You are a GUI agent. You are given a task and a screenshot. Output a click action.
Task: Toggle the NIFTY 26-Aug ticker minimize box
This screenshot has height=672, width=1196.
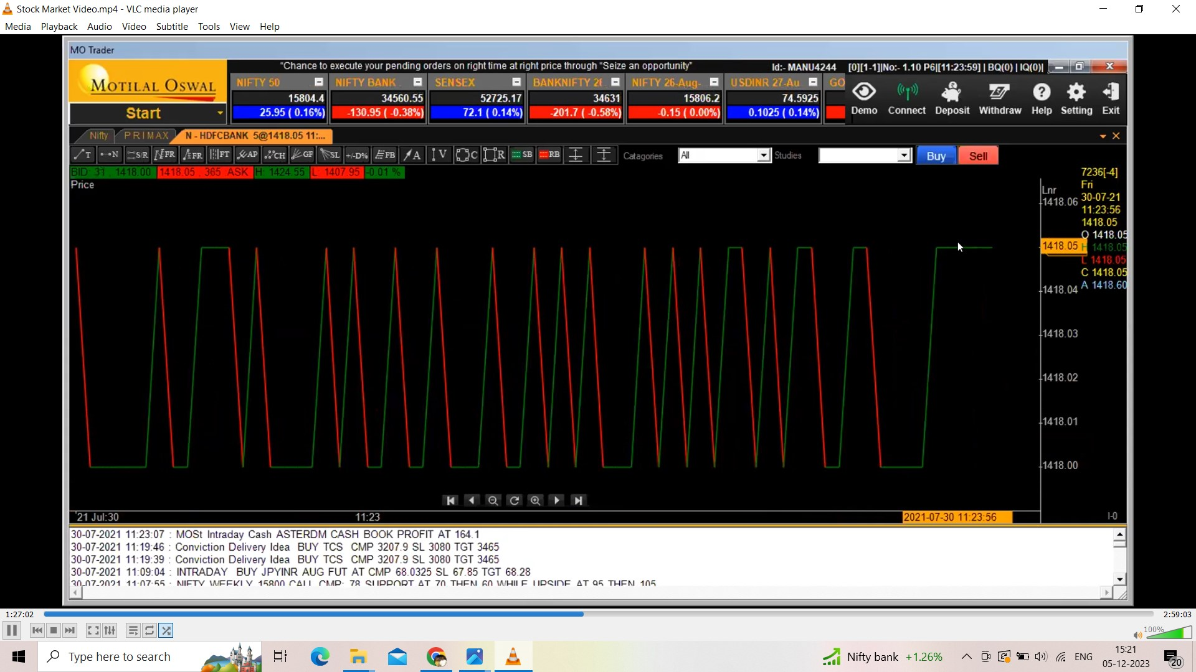pos(714,82)
